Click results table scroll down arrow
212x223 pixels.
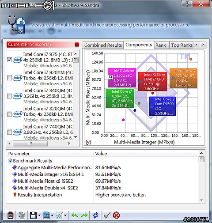click(x=201, y=200)
